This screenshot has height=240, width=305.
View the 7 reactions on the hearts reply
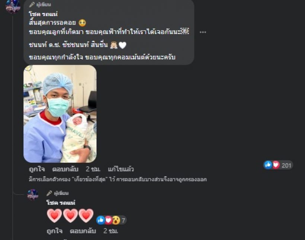(112, 220)
